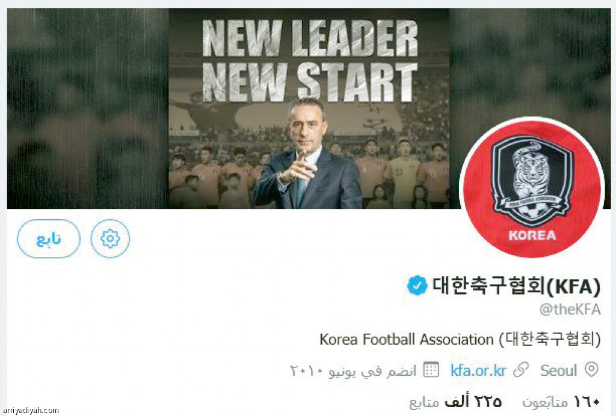Click the Korean profile name with (KFA)
Image resolution: width=616 pixels, height=416 pixels.
[516, 285]
